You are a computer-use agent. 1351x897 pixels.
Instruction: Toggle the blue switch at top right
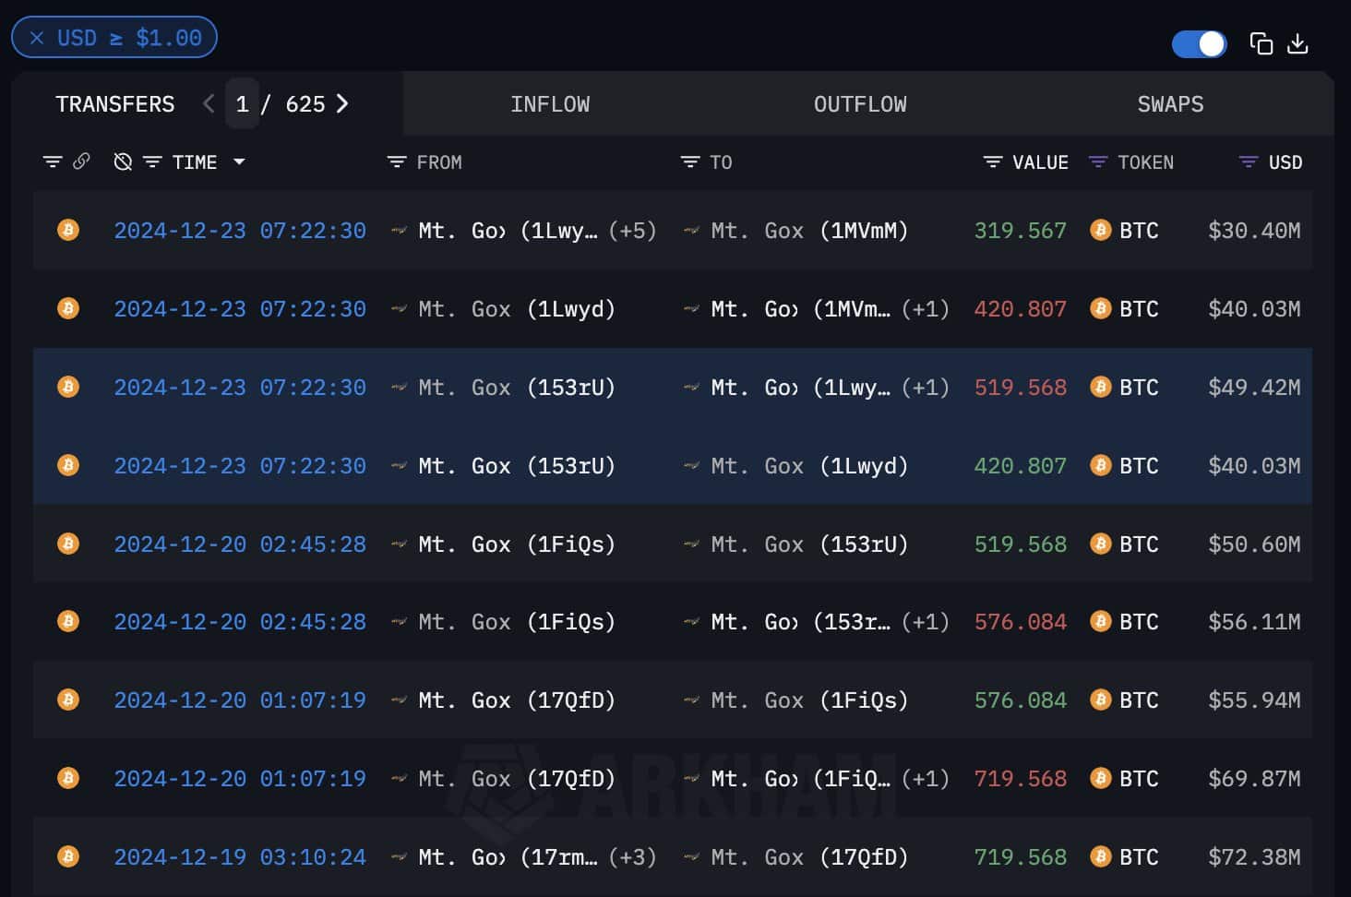[1199, 43]
